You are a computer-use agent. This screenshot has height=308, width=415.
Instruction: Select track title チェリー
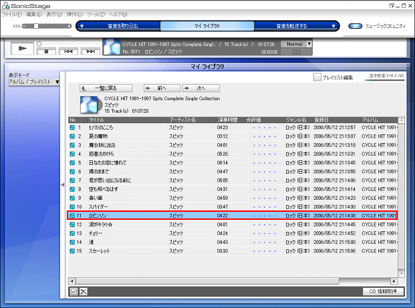(x=96, y=233)
